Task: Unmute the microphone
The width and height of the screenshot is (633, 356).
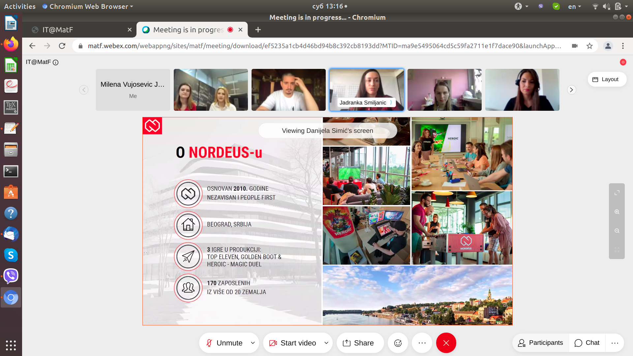Action: (225, 343)
